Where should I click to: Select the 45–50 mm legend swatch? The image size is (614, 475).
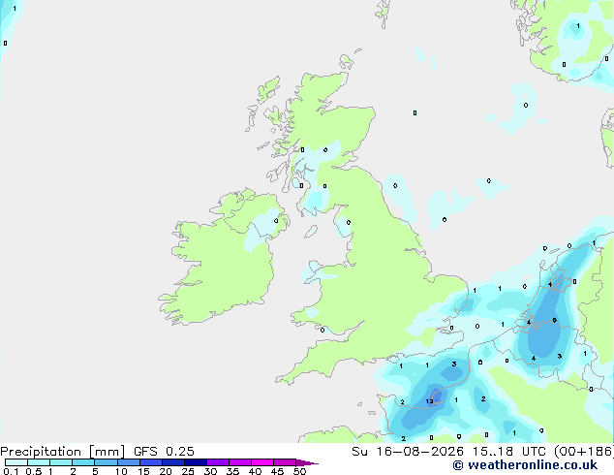[285, 462]
